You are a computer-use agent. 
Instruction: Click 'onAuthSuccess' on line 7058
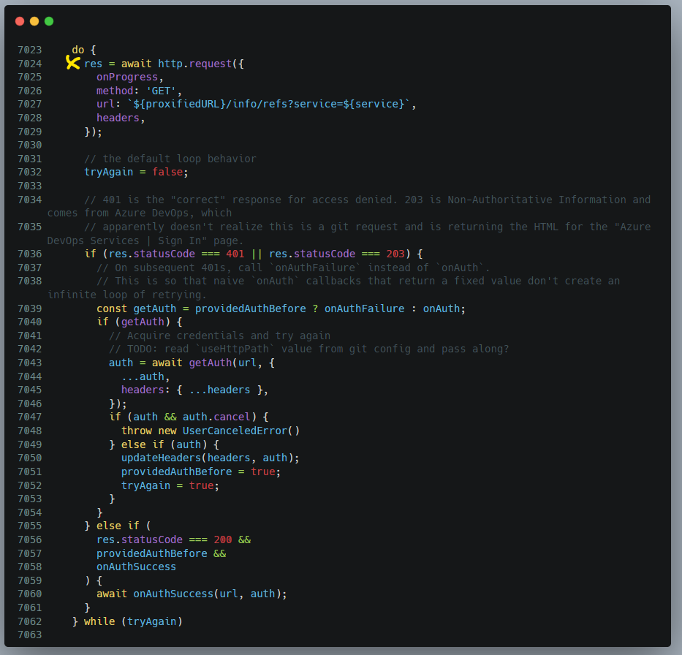point(136,567)
